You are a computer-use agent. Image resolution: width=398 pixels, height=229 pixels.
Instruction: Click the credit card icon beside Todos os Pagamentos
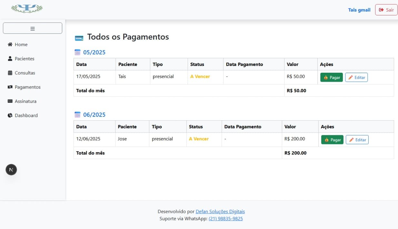click(x=79, y=37)
